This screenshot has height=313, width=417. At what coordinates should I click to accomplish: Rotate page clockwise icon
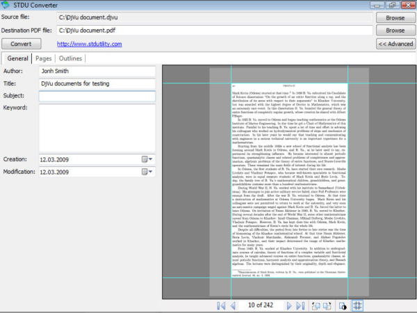pos(327,306)
